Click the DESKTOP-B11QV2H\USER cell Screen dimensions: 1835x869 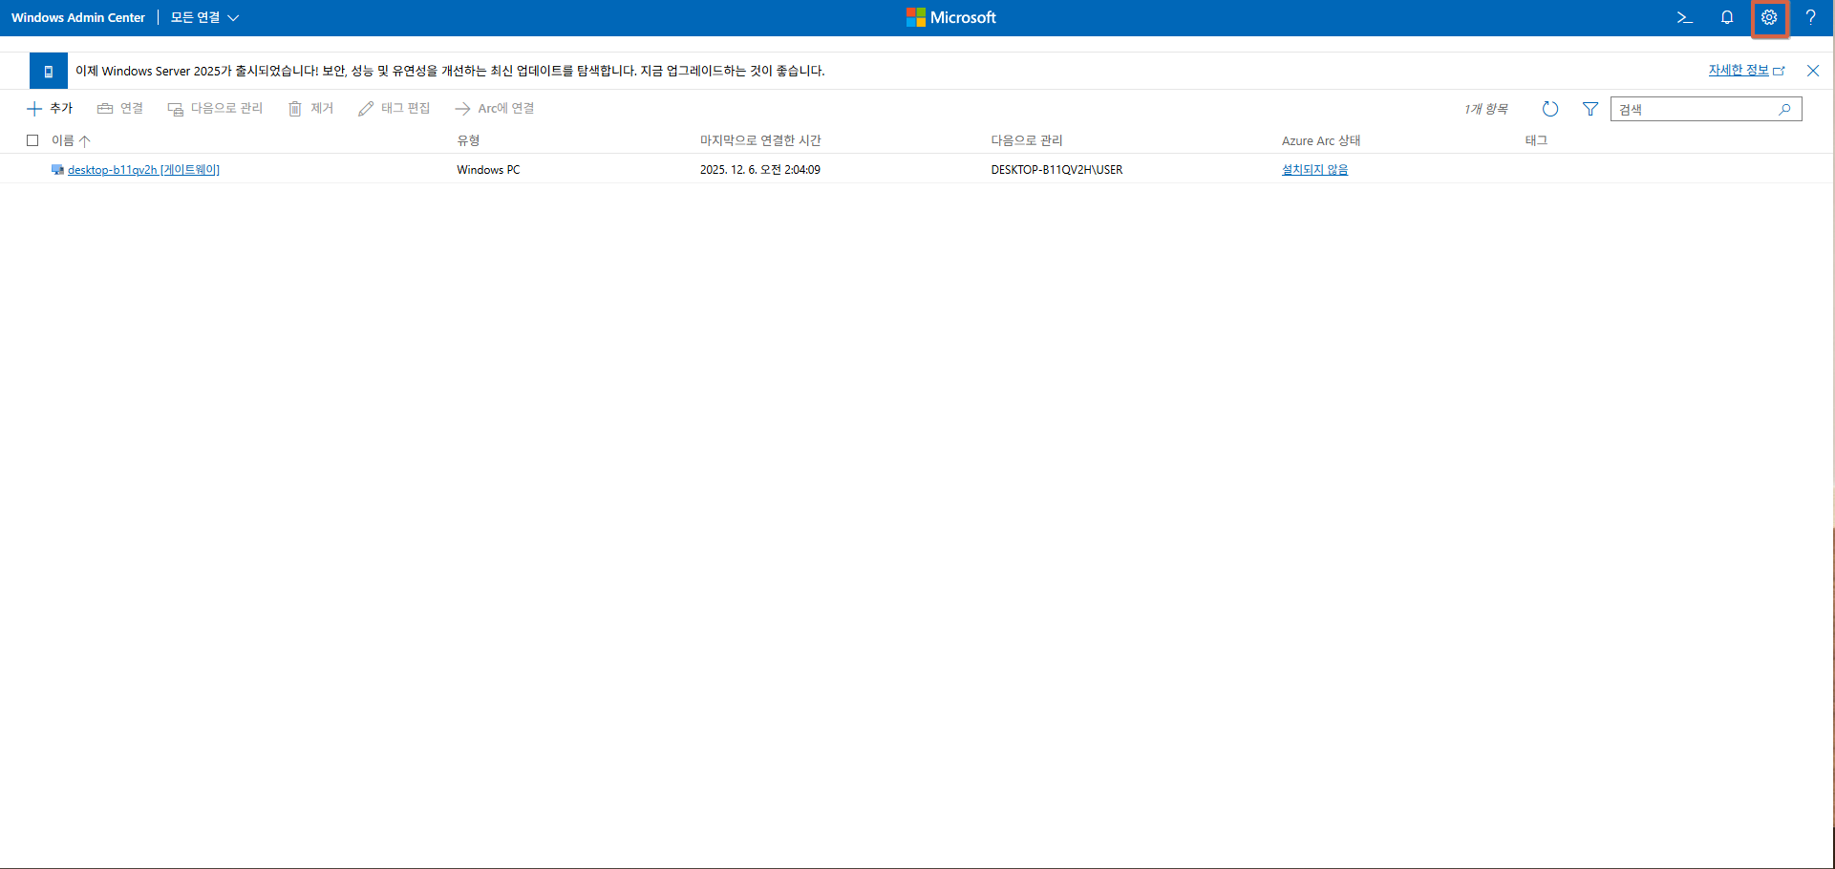pos(1056,170)
